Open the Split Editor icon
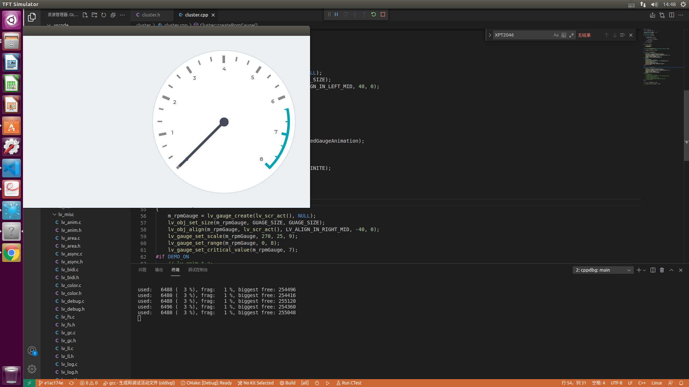Viewport: 689px width, 387px height. pyautogui.click(x=672, y=15)
